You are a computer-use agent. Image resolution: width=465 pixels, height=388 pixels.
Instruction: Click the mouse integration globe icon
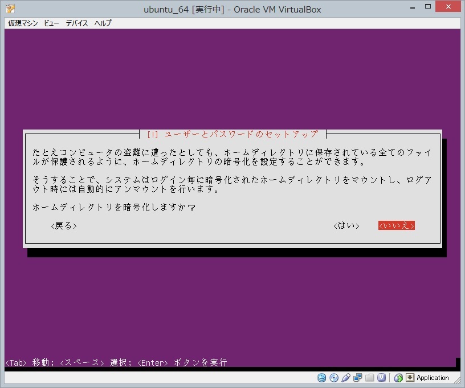click(398, 378)
